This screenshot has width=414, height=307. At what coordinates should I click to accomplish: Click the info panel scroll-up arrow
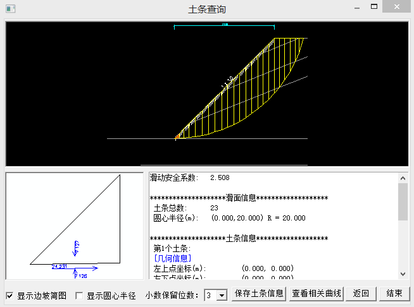(x=403, y=178)
